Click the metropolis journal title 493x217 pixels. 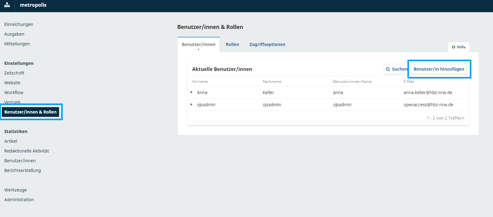pos(33,5)
